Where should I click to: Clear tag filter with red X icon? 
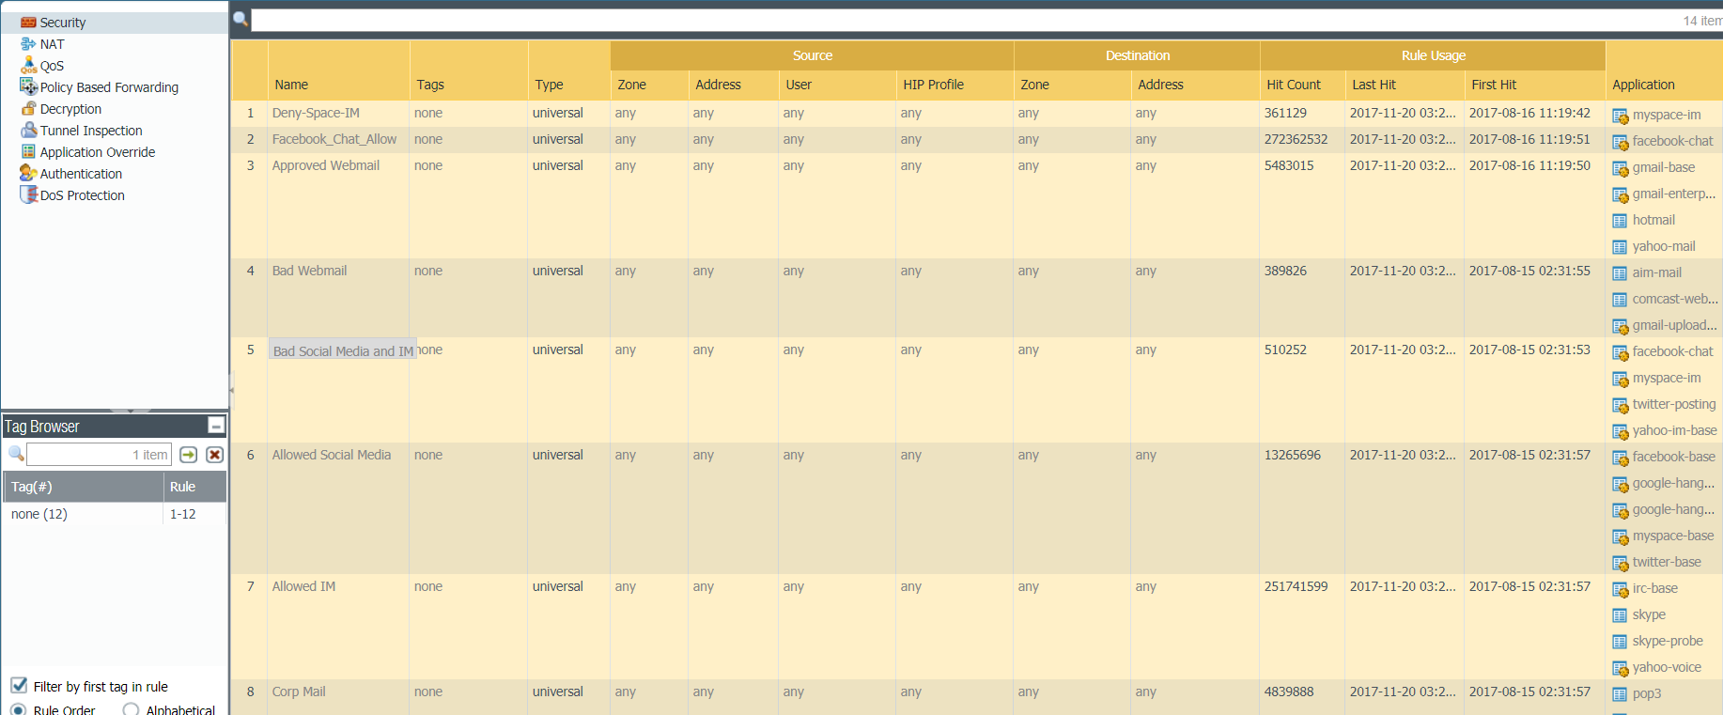coord(214,455)
